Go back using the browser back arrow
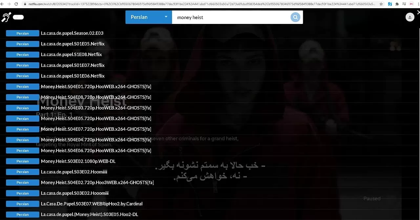This screenshot has width=420, height=220. (x=3, y=4)
